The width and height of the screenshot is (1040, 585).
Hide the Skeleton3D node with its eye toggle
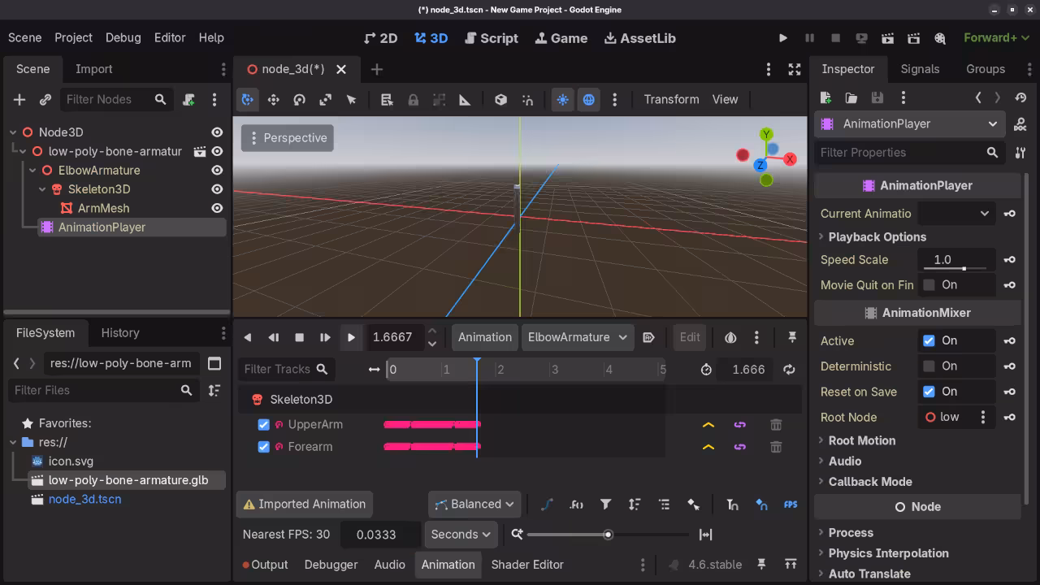pos(216,189)
